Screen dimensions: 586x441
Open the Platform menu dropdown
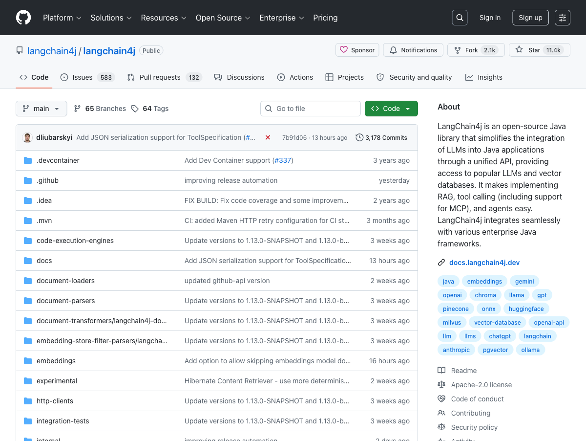click(x=62, y=18)
